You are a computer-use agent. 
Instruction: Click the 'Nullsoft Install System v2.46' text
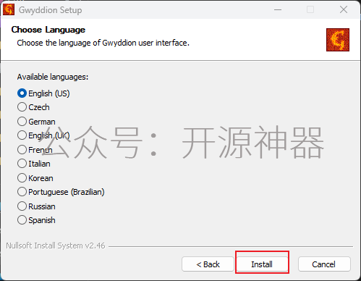[56, 246]
